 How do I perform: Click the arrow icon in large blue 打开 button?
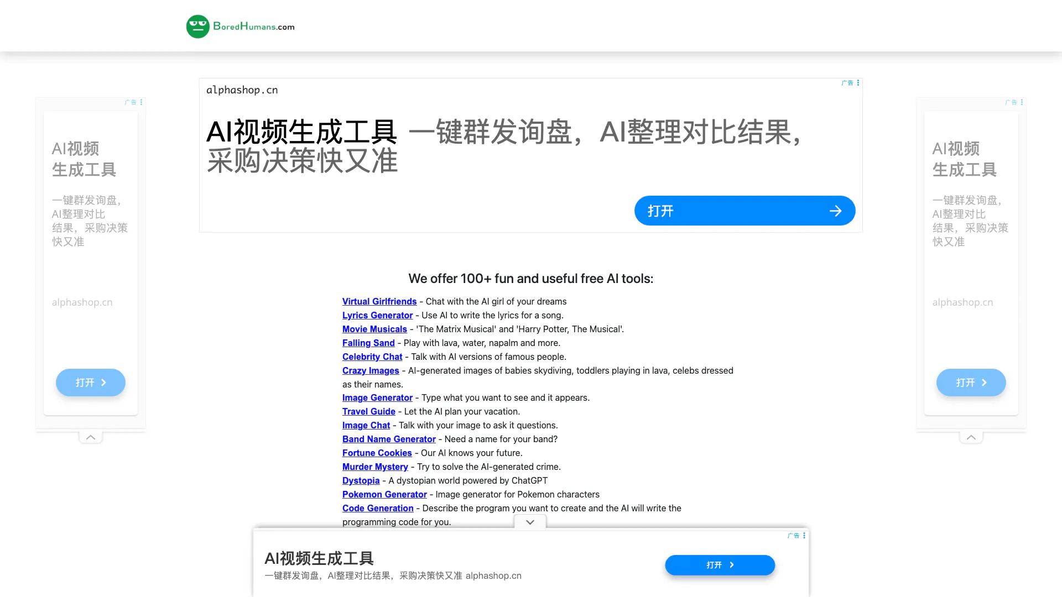[x=835, y=211]
